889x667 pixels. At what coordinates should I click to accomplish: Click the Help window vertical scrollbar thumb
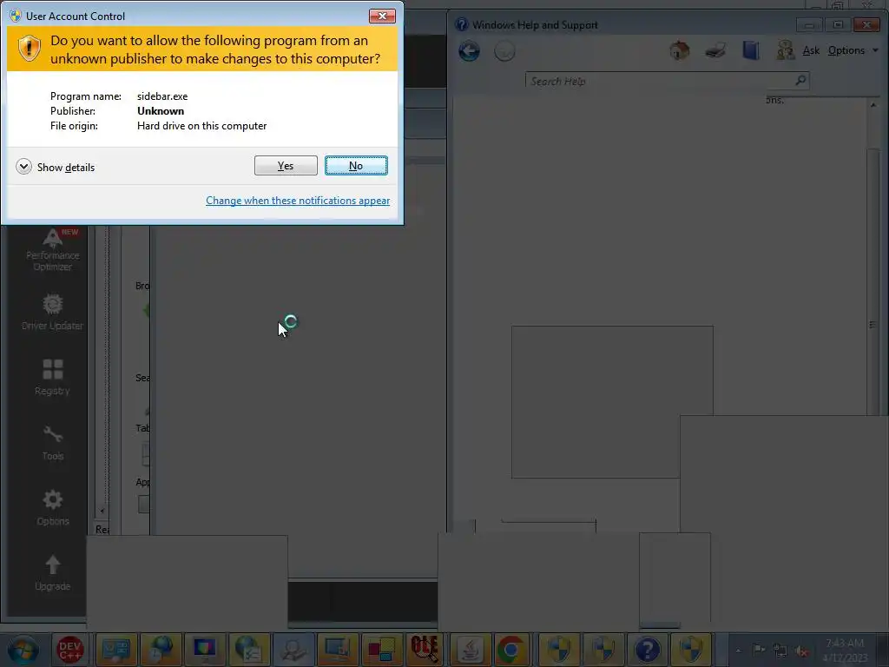coord(873,284)
